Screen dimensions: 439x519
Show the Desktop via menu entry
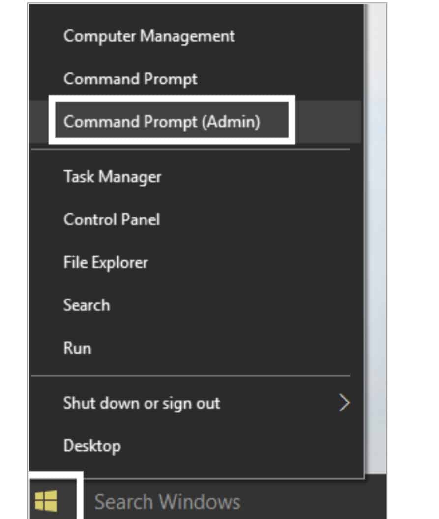[x=92, y=446]
